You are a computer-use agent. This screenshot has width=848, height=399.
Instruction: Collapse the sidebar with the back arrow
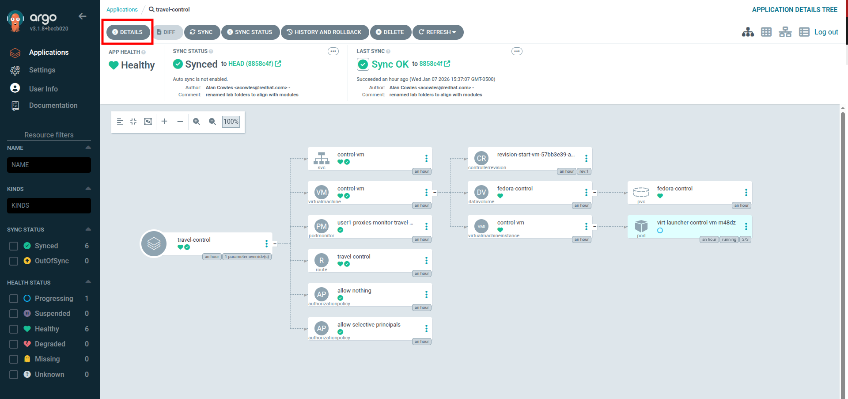82,16
